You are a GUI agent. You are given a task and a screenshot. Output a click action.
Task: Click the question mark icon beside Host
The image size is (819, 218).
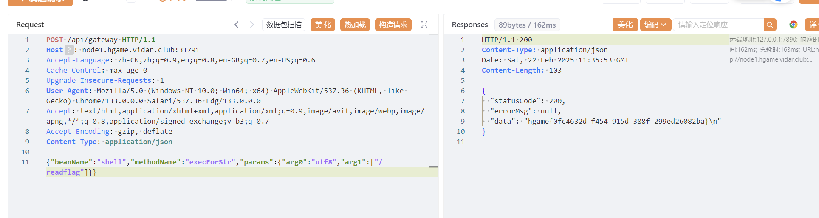(x=69, y=50)
